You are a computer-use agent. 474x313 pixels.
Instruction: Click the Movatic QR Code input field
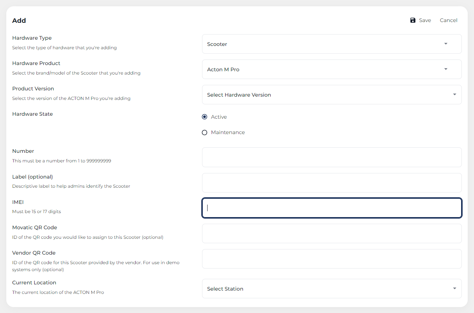(x=332, y=234)
